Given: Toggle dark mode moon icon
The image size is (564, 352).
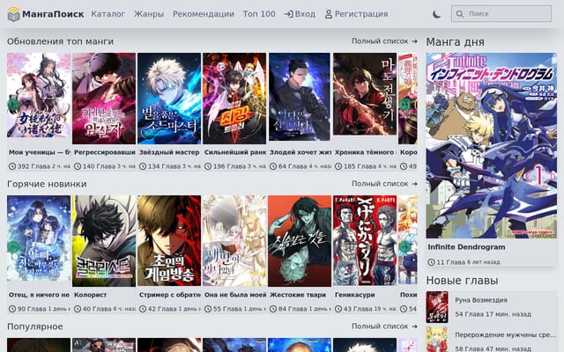Looking at the screenshot, I should [x=436, y=14].
